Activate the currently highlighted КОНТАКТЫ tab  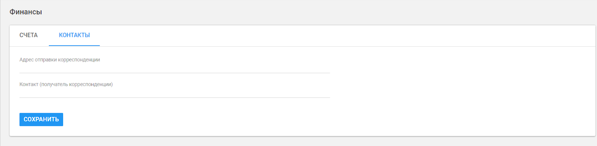[74, 35]
